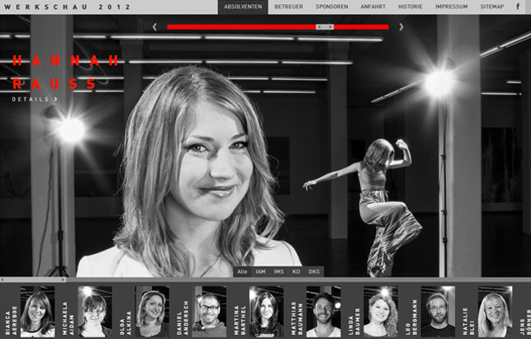Click the Hannah Rauss name heading
531x339 pixels.
(x=65, y=72)
